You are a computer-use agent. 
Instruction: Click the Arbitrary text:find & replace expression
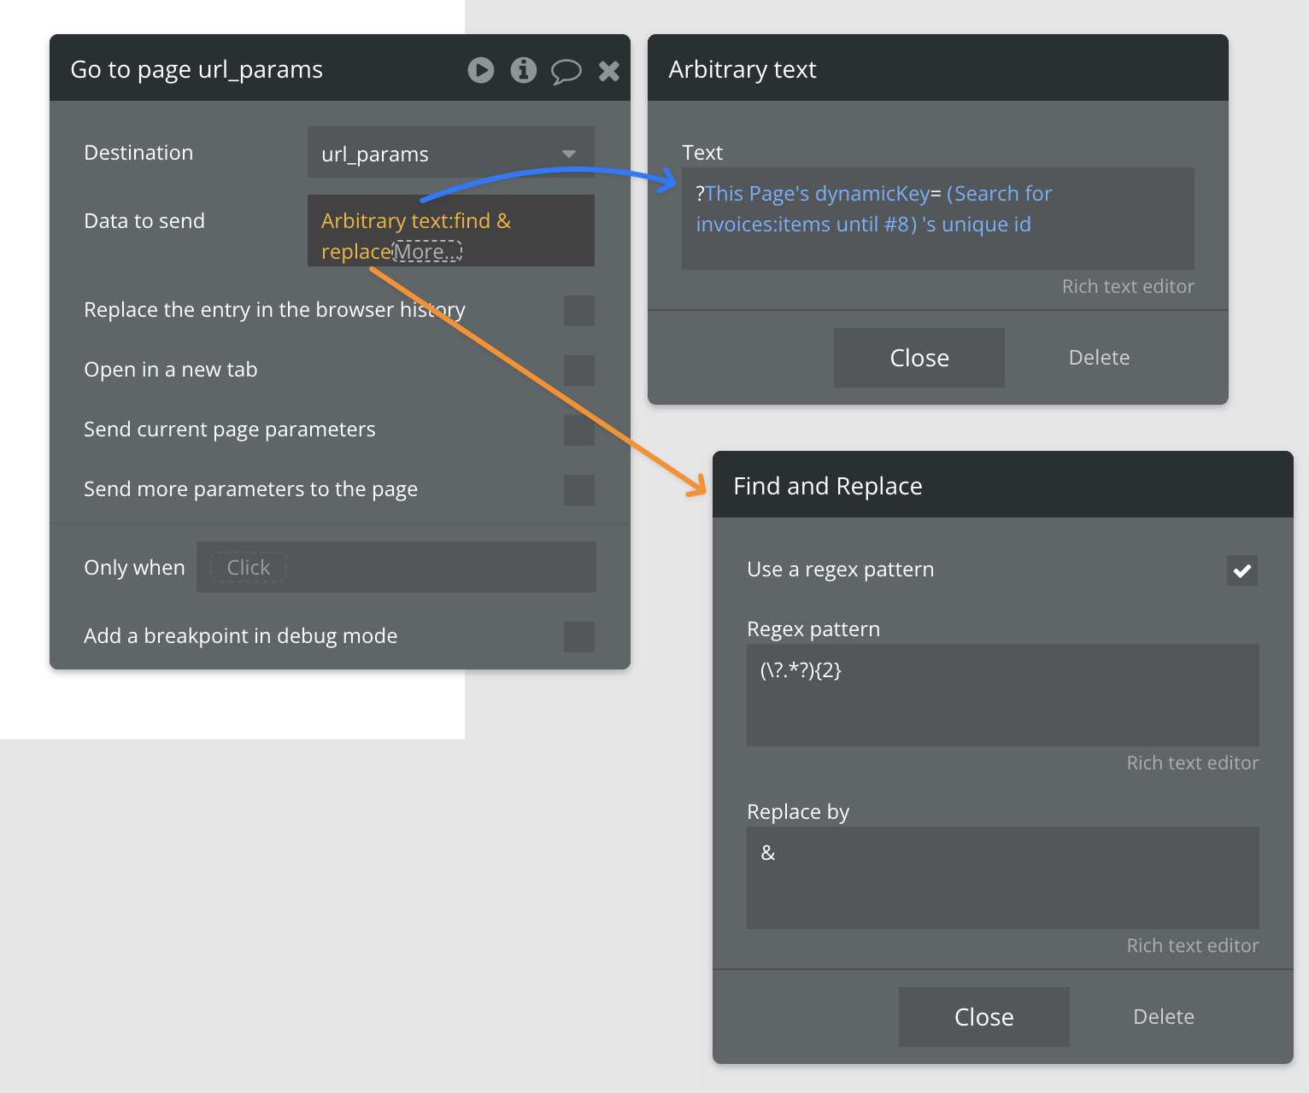415,221
